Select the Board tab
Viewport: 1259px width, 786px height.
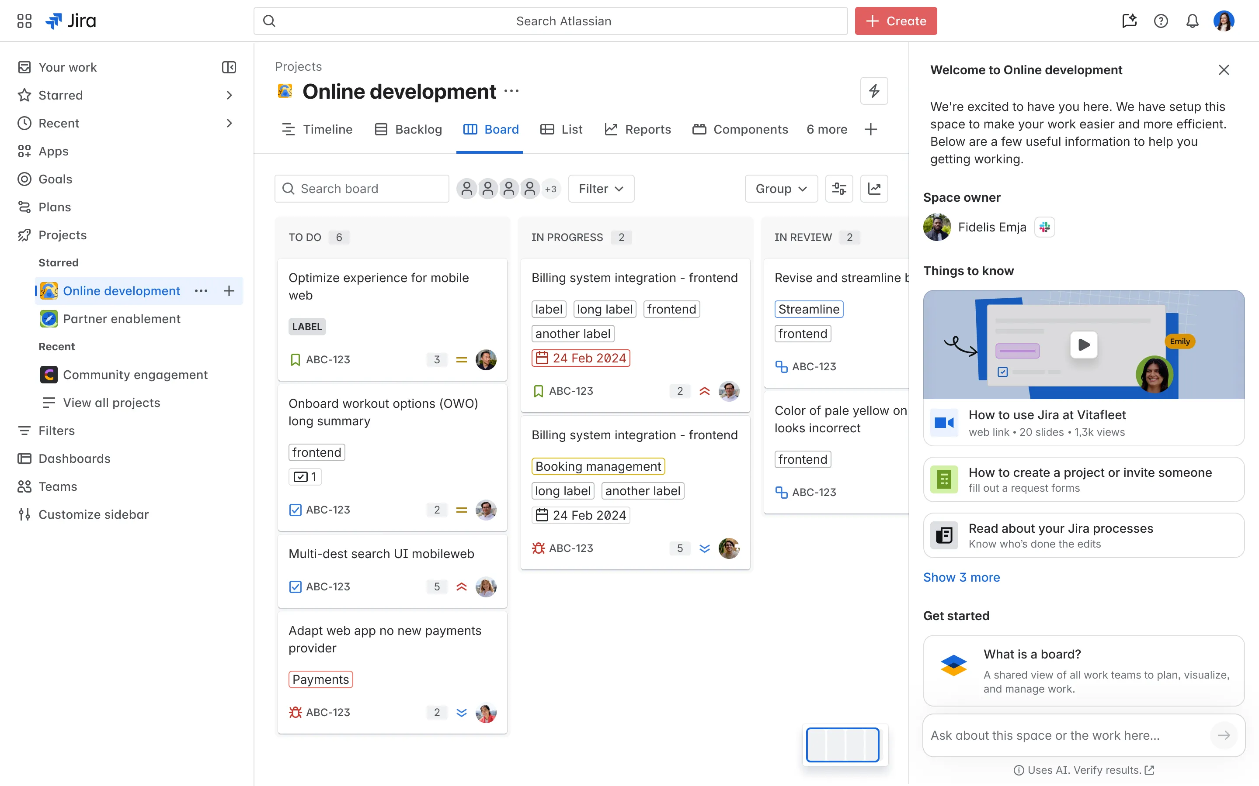[x=490, y=129]
